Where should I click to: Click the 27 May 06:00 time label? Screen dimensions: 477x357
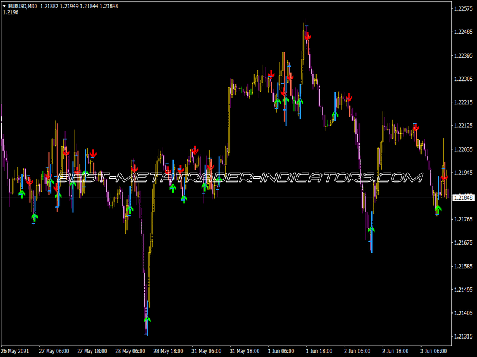pos(54,351)
